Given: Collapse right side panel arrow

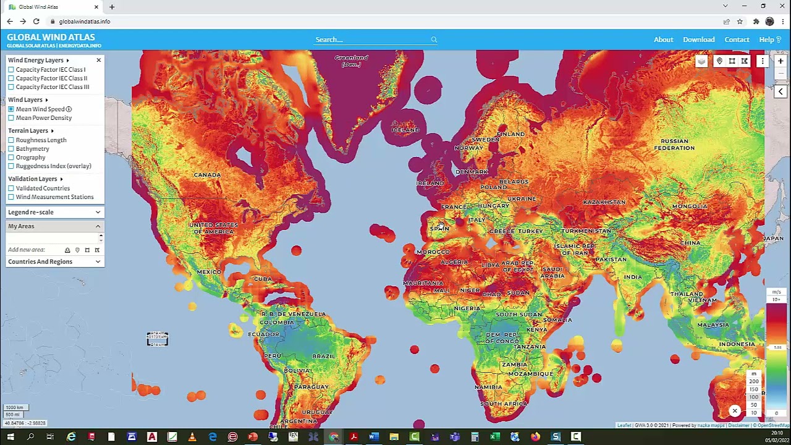Looking at the screenshot, I should 780,91.
